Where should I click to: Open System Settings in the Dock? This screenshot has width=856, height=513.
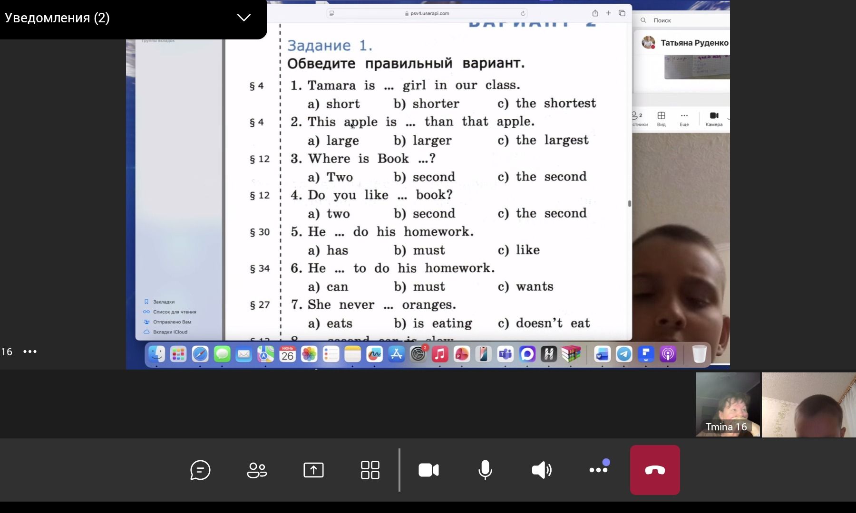tap(418, 354)
